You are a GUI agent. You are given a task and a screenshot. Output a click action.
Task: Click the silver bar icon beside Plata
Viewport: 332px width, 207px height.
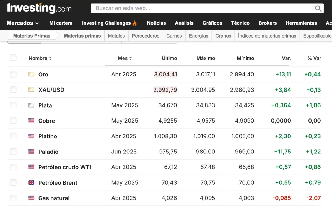pyautogui.click(x=32, y=105)
